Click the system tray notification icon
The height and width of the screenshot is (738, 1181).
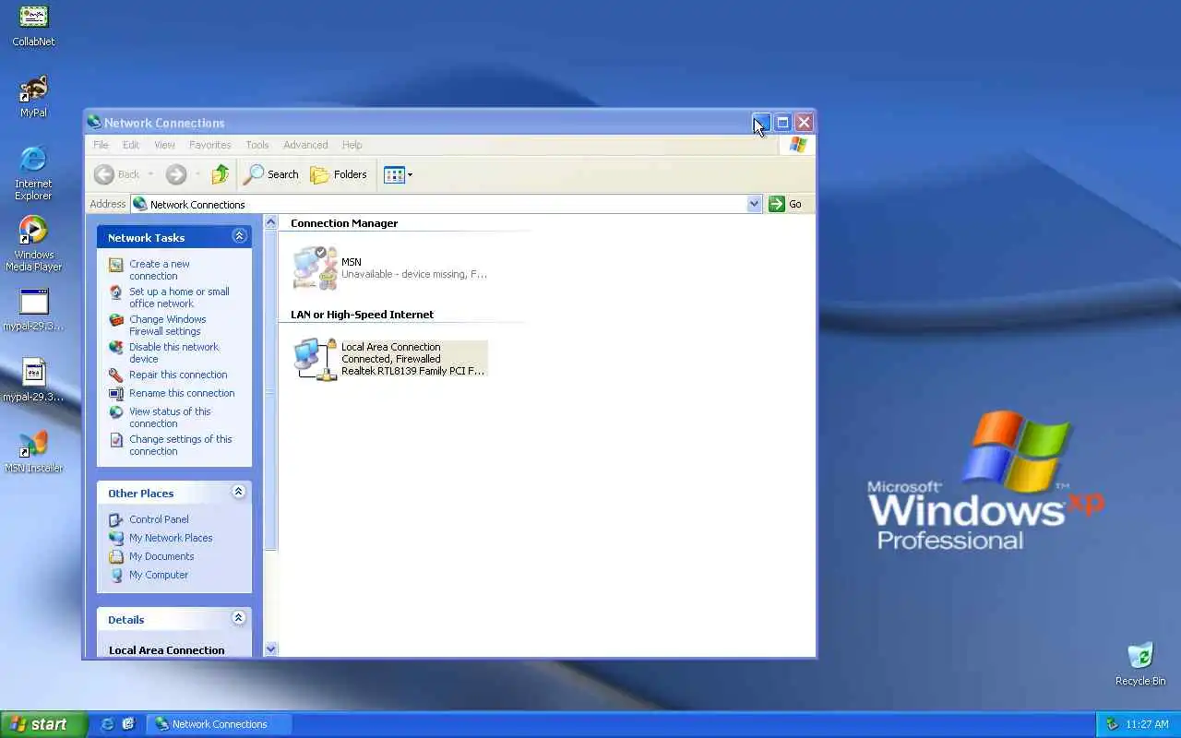[x=1112, y=724]
